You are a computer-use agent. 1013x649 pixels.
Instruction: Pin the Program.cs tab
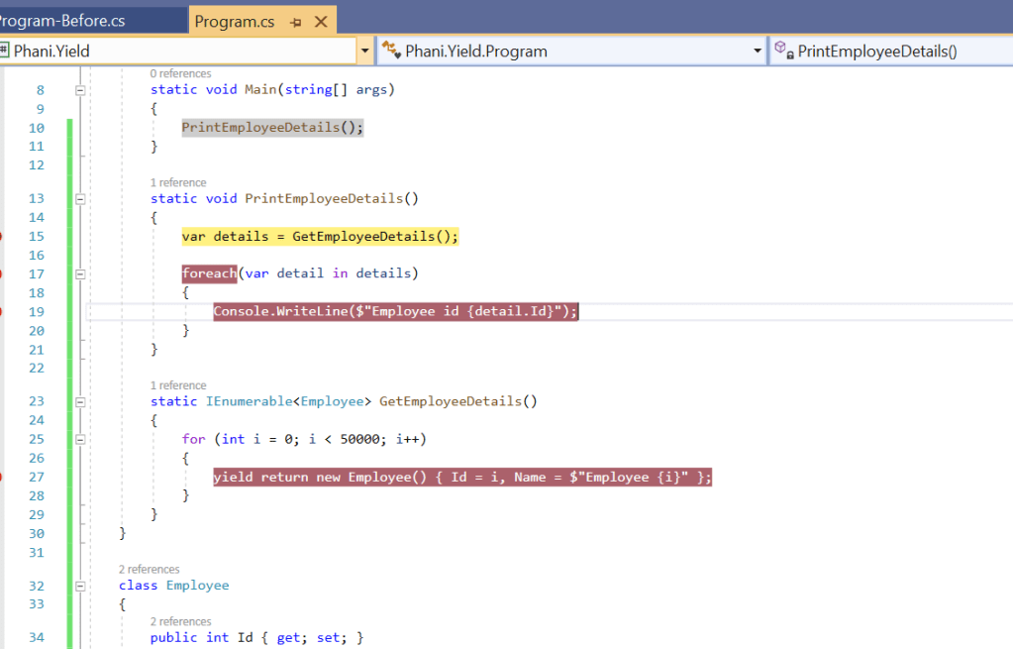pyautogui.click(x=296, y=22)
